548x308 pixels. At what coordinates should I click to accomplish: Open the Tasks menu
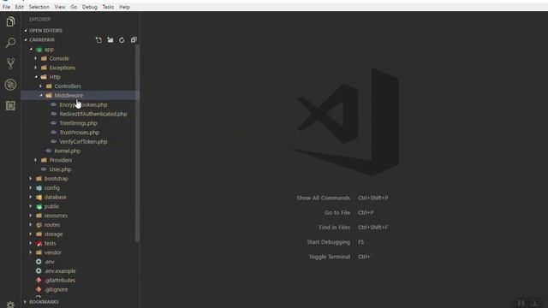point(108,7)
